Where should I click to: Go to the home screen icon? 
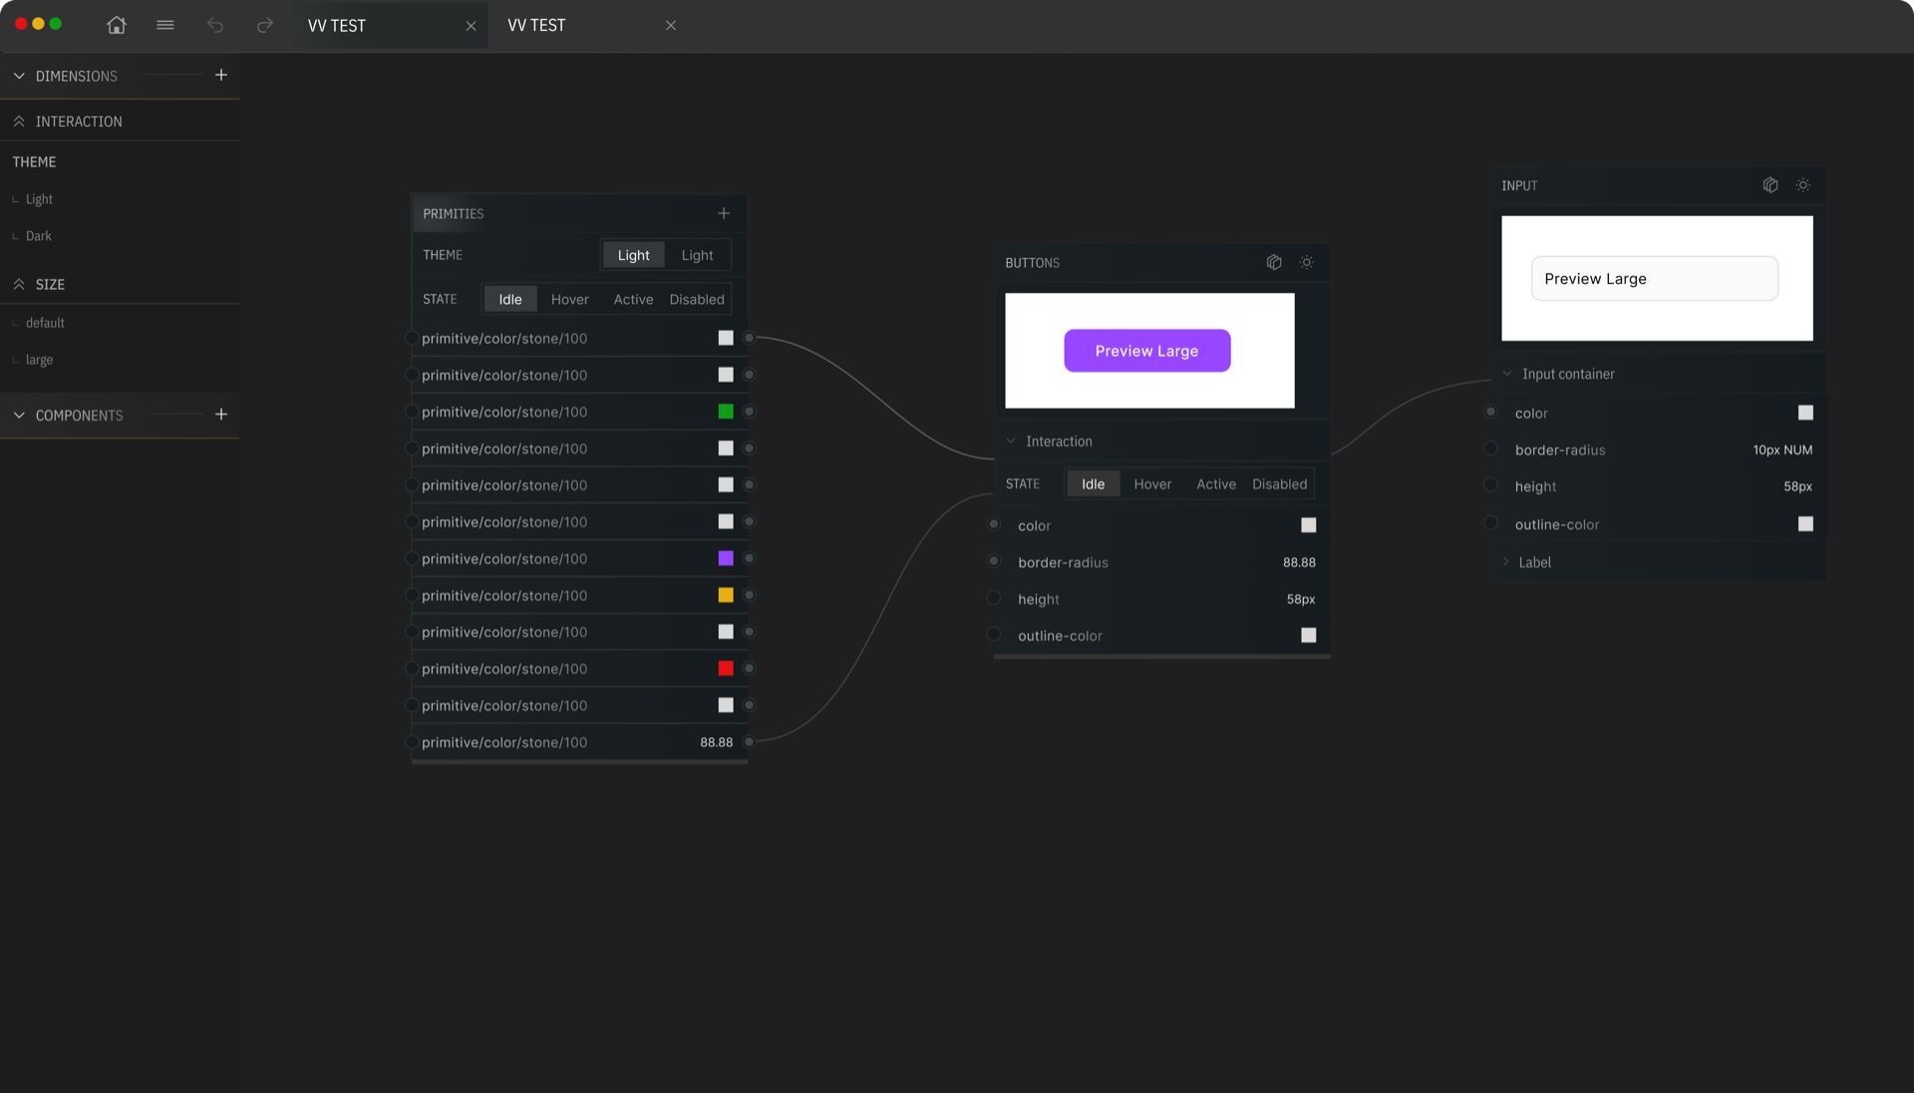(117, 25)
